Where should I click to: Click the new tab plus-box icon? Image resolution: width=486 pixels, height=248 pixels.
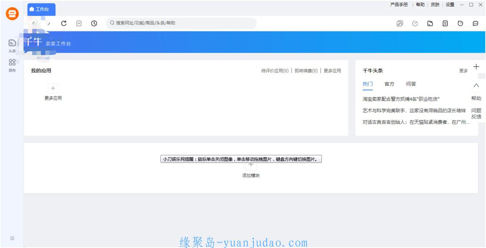79,24
